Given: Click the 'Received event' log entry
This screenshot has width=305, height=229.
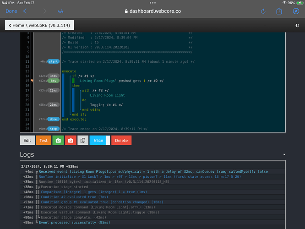Looking at the screenshot, I should point(153,172).
